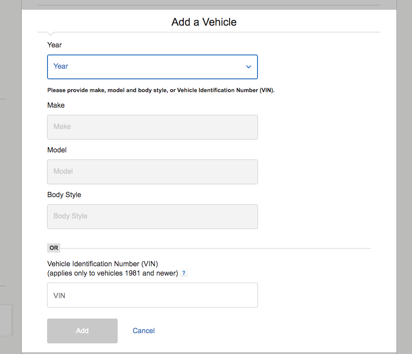
Task: Open the VIN help question mark icon
Action: click(x=184, y=273)
